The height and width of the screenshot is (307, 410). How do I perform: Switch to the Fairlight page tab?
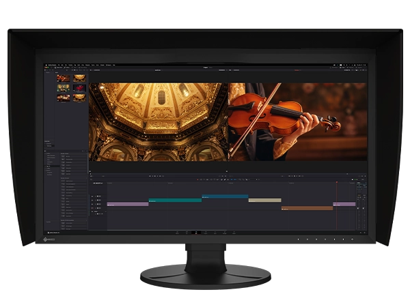tap(224, 233)
